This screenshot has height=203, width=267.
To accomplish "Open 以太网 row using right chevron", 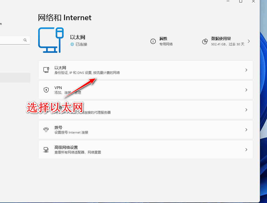I will point(246,70).
